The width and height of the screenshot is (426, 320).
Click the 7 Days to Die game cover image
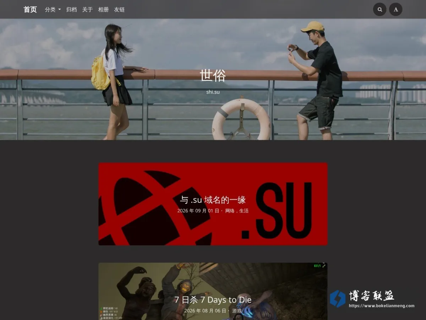[x=213, y=291]
